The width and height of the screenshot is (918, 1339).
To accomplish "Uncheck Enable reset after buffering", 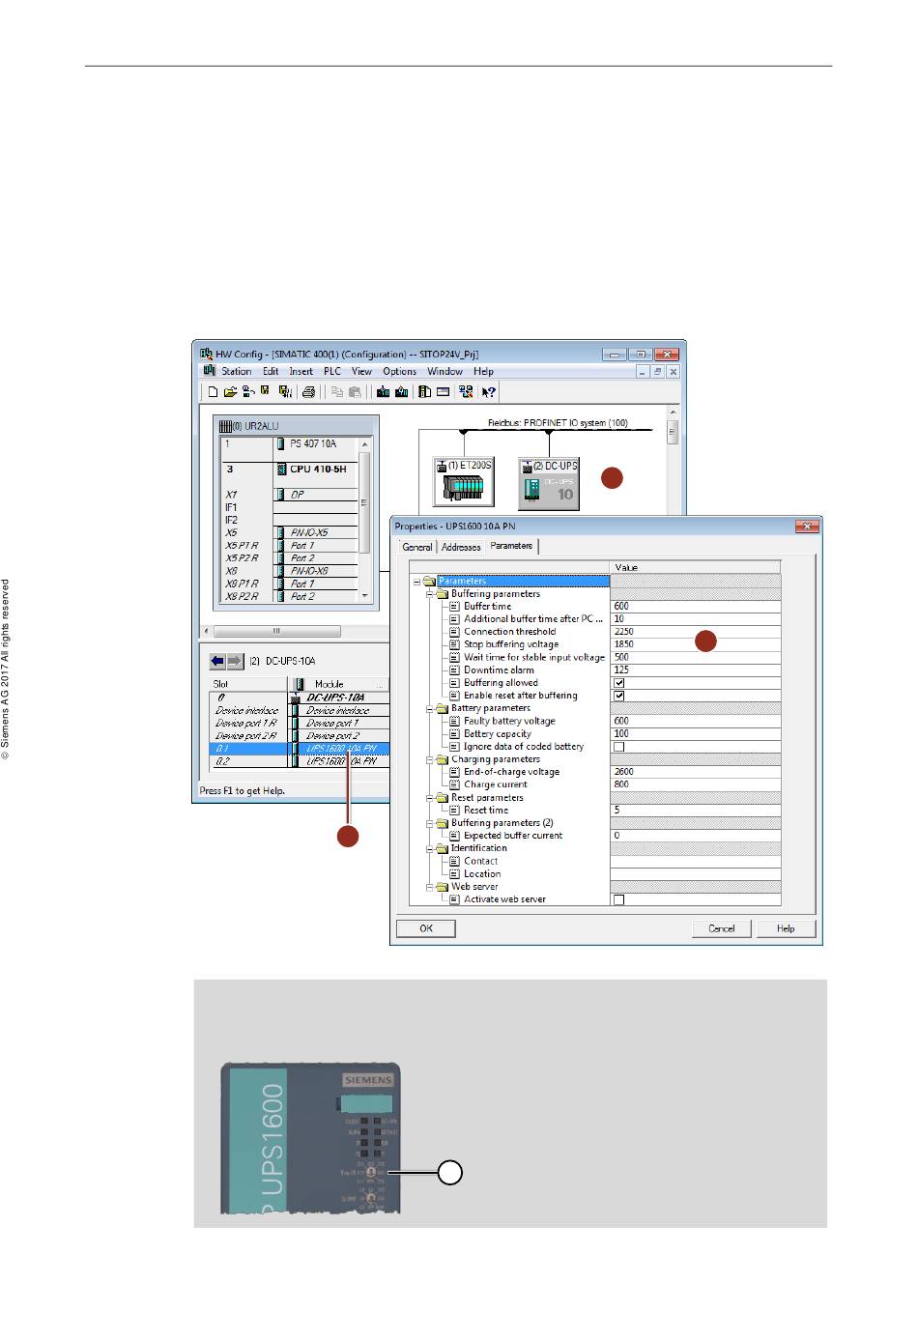I will [x=619, y=696].
